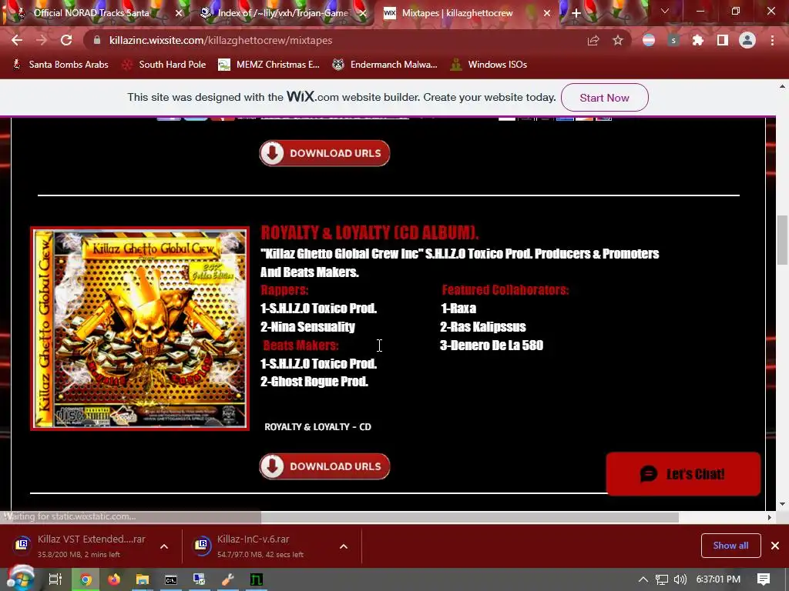Reload the current page
The width and height of the screenshot is (789, 591).
[x=66, y=40]
